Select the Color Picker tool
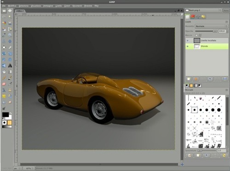 (x=4, y=35)
